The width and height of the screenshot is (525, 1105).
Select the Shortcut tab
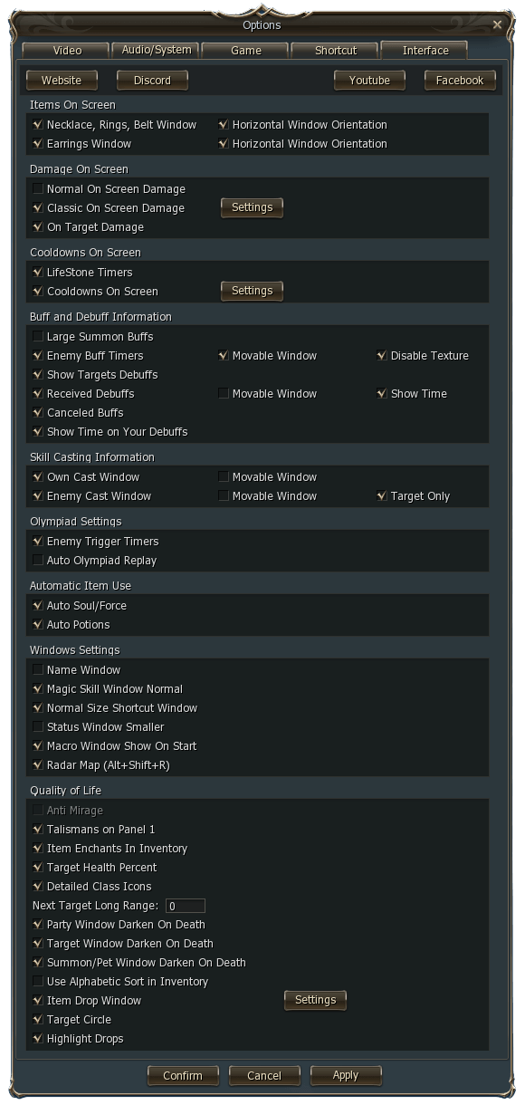[336, 51]
